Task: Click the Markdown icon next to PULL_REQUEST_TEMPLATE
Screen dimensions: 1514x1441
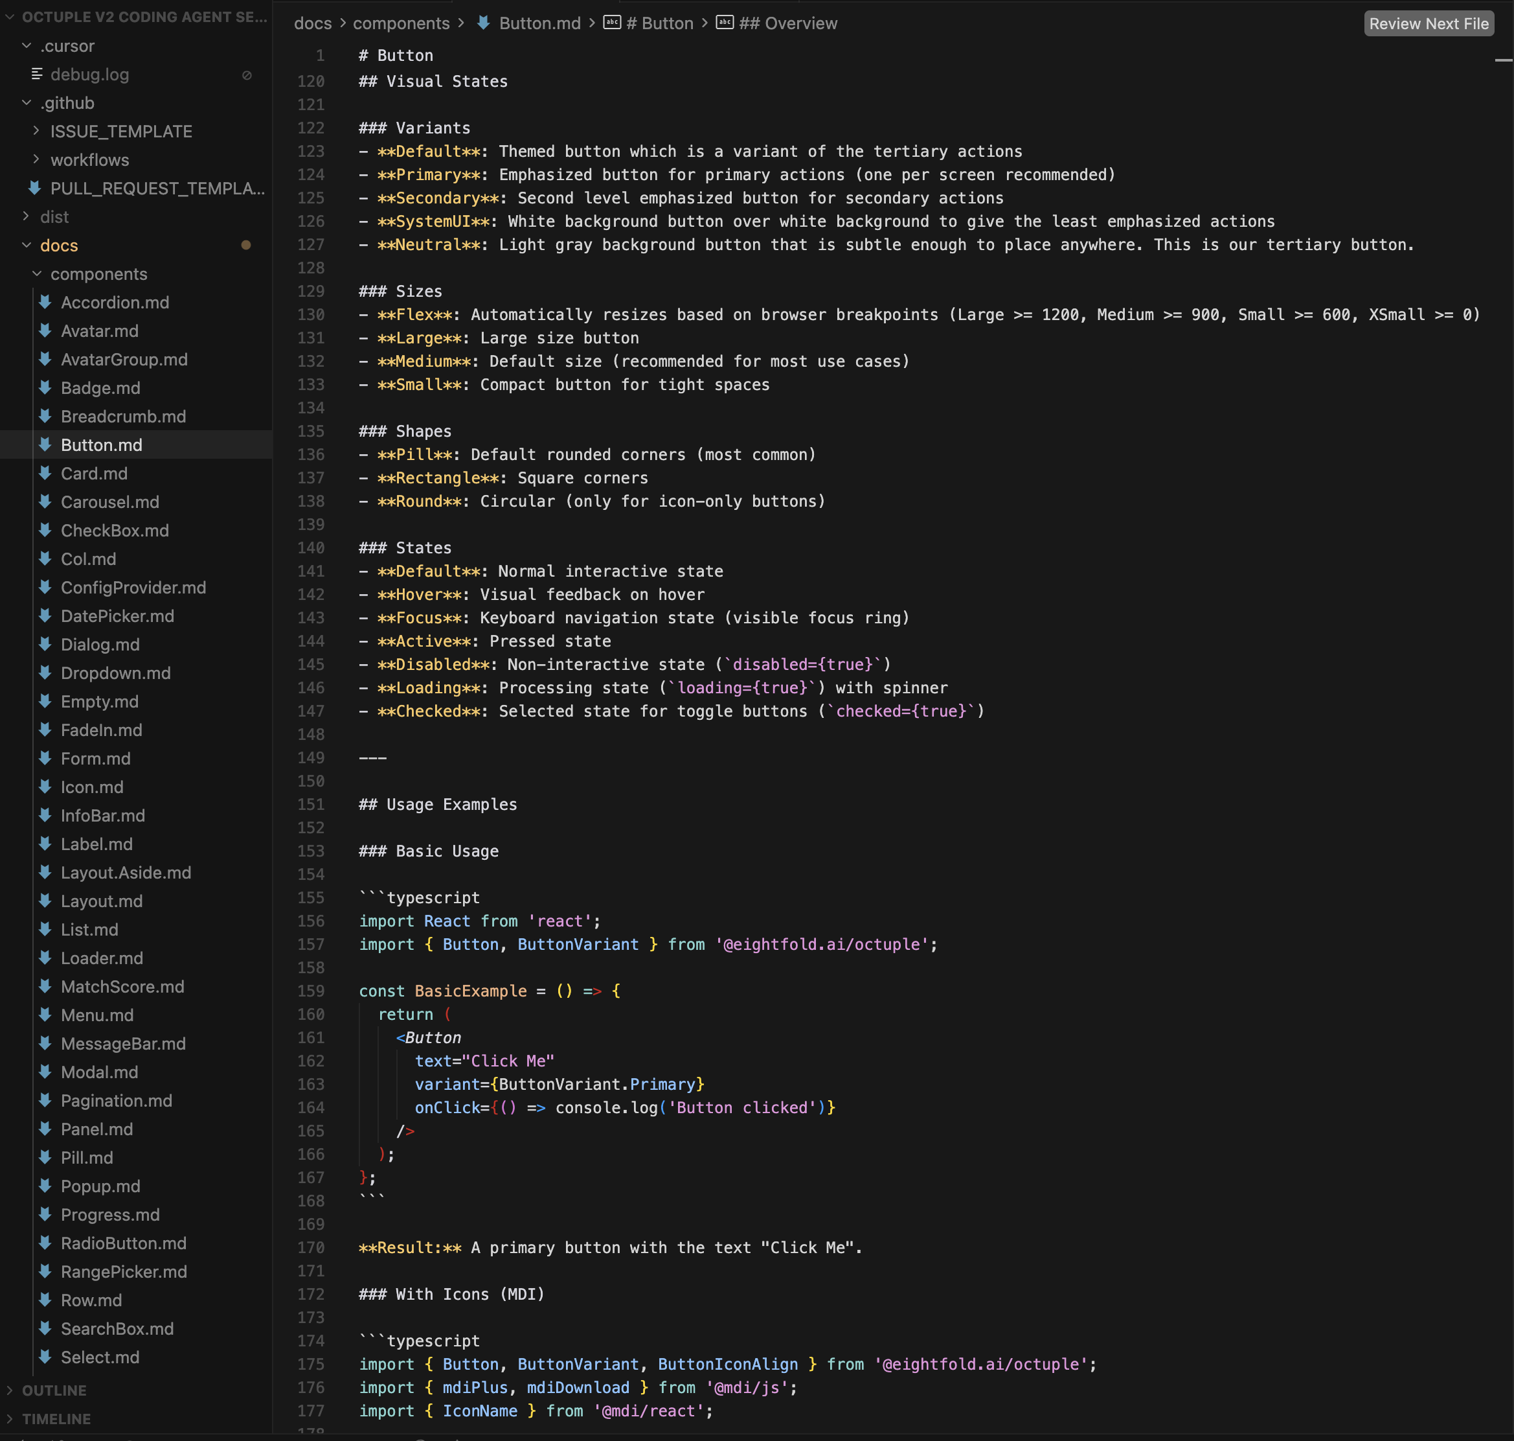Action: click(34, 188)
